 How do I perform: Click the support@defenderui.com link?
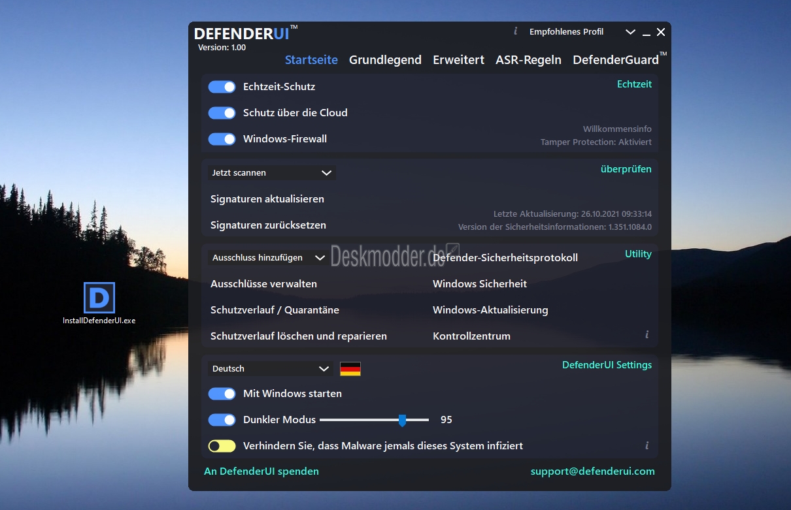point(592,471)
